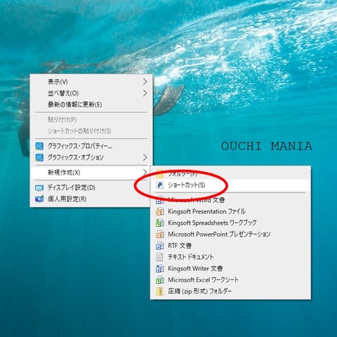Open the 表示(V) menu entry

tap(91, 82)
